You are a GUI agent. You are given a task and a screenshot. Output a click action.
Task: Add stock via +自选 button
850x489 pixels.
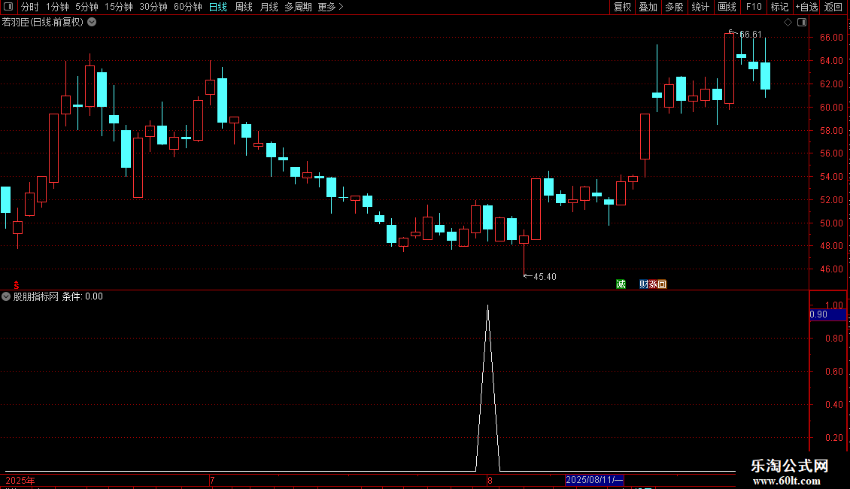pyautogui.click(x=806, y=7)
